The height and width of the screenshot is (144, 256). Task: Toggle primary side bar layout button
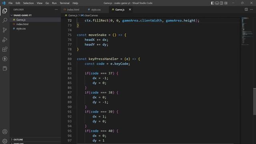pyautogui.click(x=212, y=3)
